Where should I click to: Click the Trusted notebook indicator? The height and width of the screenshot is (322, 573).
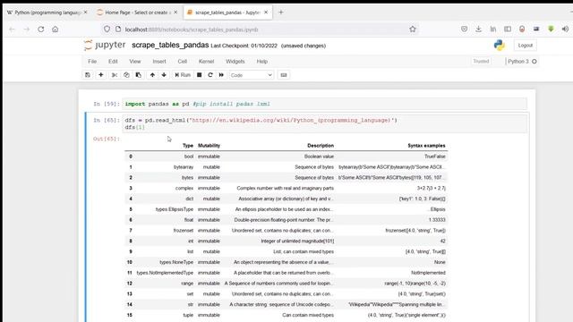coord(481,62)
